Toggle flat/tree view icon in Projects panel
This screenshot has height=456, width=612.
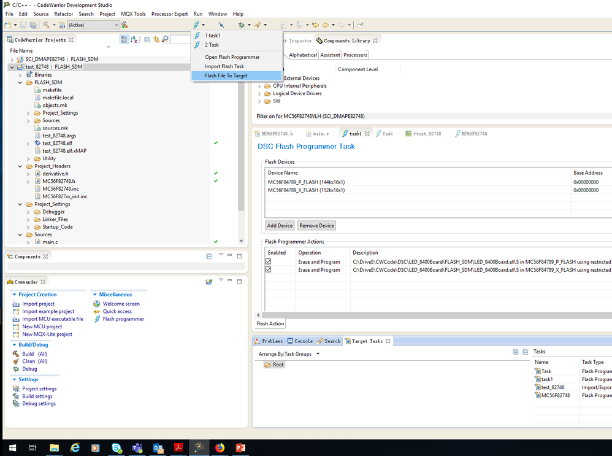coord(124,39)
